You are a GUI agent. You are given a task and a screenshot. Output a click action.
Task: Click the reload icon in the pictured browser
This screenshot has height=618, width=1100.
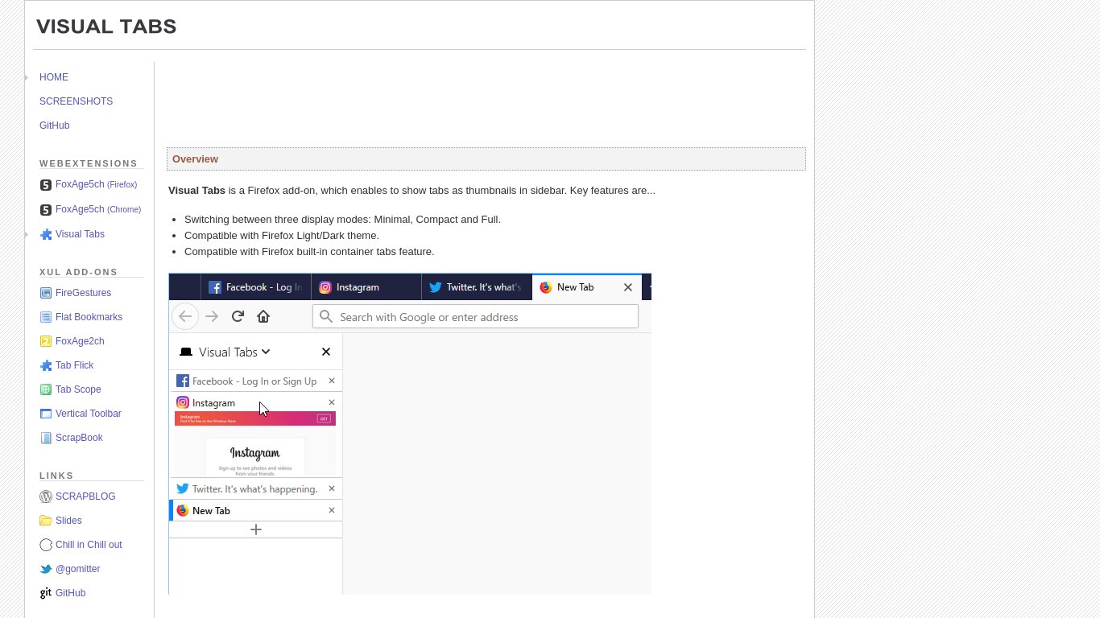pos(238,316)
